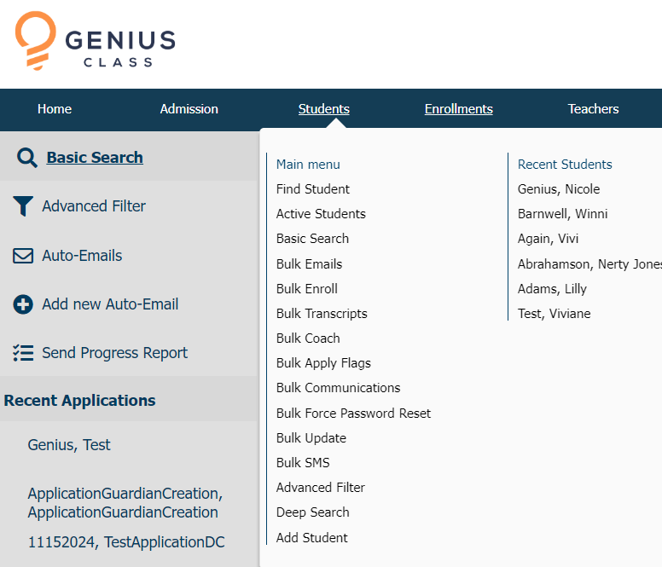Go to the Enrollments navigation tab

[458, 109]
